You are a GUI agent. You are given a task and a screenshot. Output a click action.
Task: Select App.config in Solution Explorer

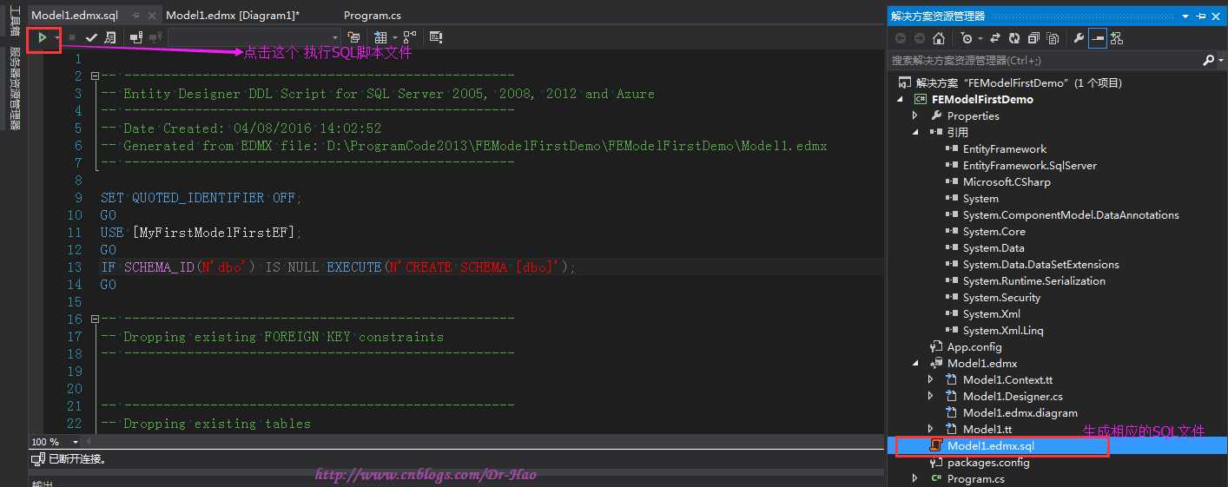click(x=974, y=346)
